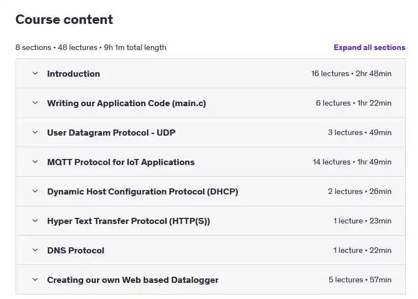Open MQTT Protocol for IoT Applications title
Viewport: 418px width, 299px height.
coord(121,162)
